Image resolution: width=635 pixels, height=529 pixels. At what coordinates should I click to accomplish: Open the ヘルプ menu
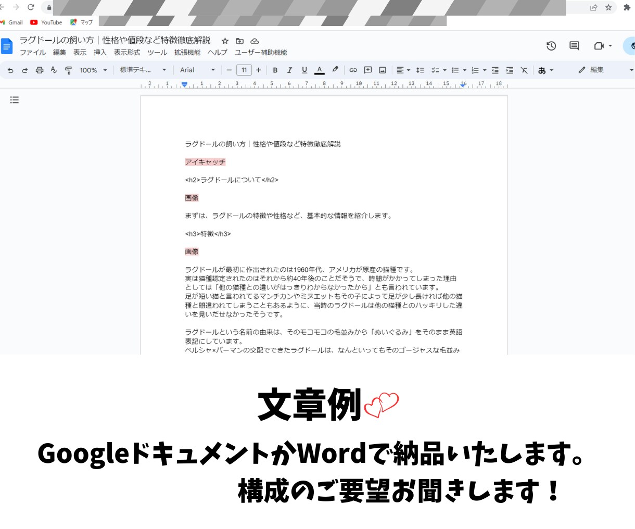click(x=218, y=53)
